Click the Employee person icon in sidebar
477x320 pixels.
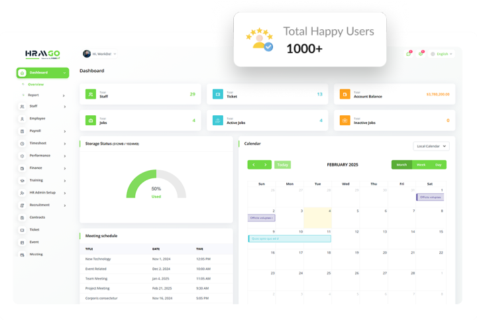click(x=22, y=119)
